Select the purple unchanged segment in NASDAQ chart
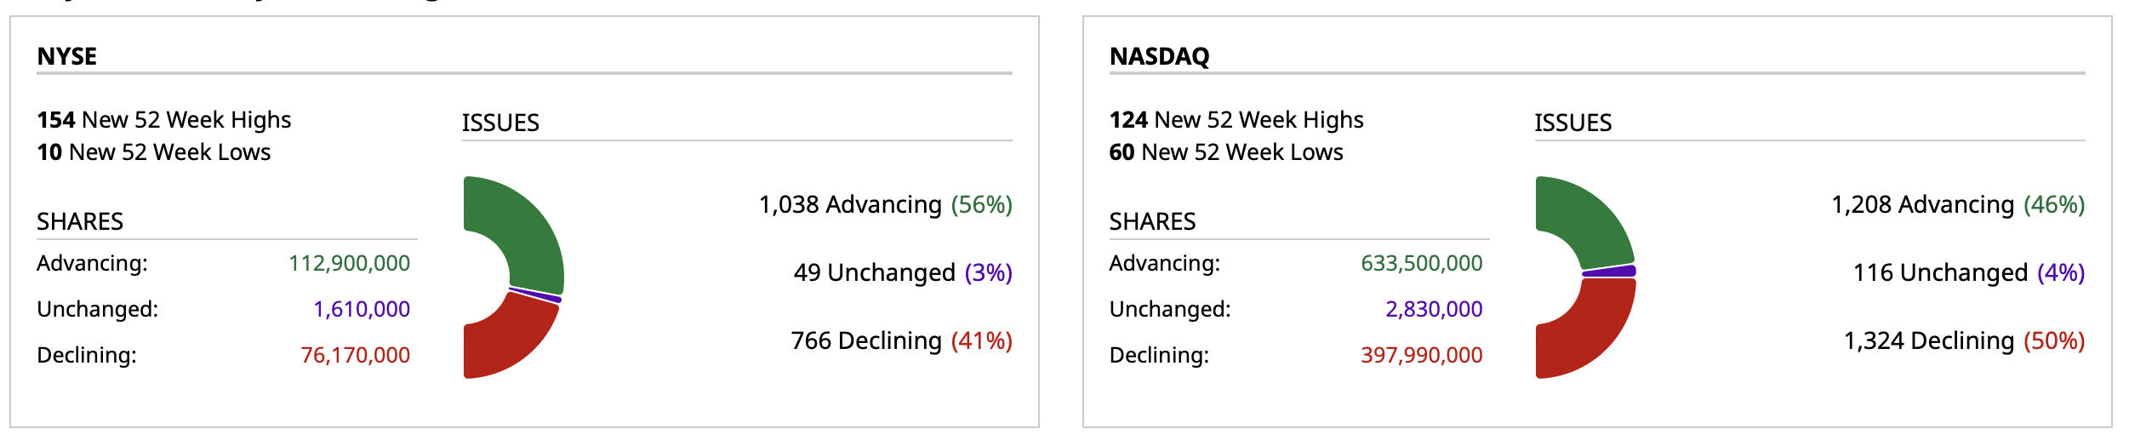Image resolution: width=2129 pixels, height=446 pixels. point(1610,272)
